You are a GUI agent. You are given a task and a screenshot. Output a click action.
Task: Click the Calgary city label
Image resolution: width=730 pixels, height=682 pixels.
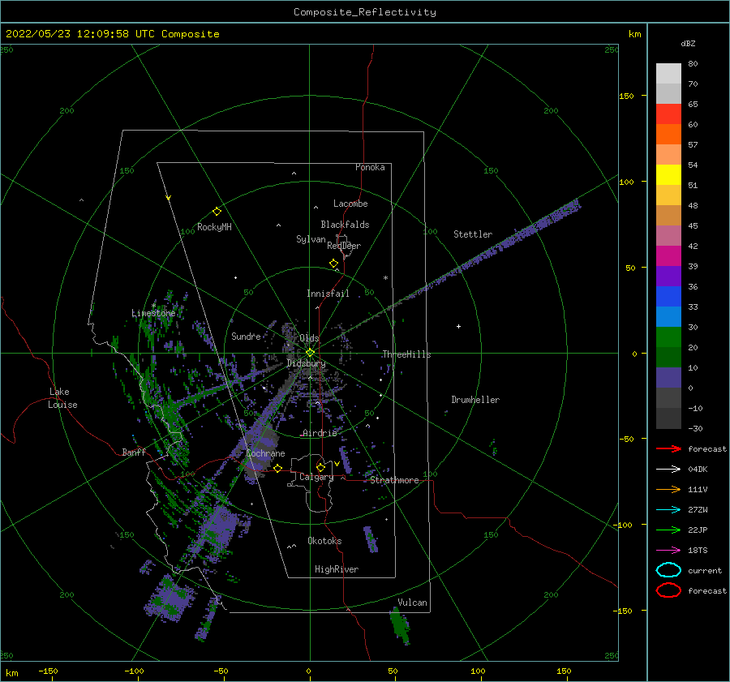(316, 477)
